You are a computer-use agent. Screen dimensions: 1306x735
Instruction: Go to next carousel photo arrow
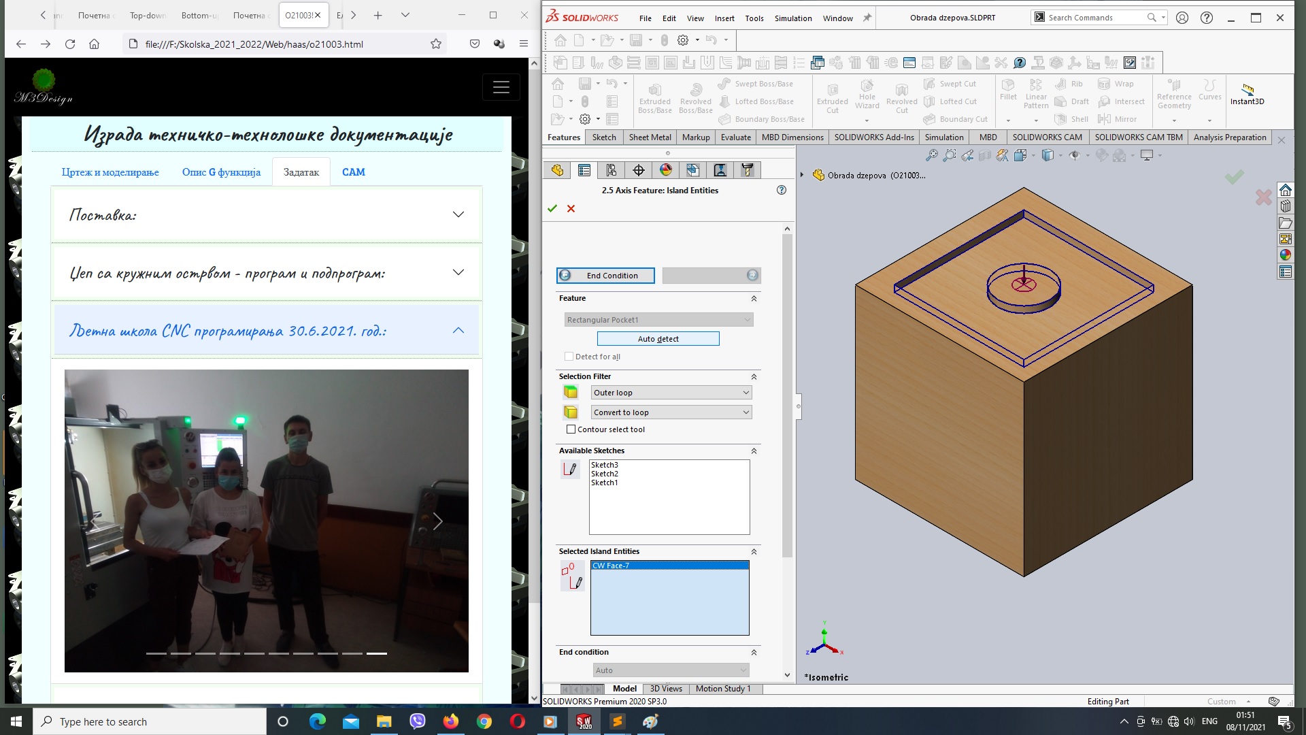(437, 521)
